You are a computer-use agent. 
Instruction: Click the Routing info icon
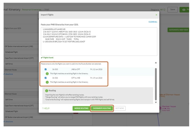(46, 90)
